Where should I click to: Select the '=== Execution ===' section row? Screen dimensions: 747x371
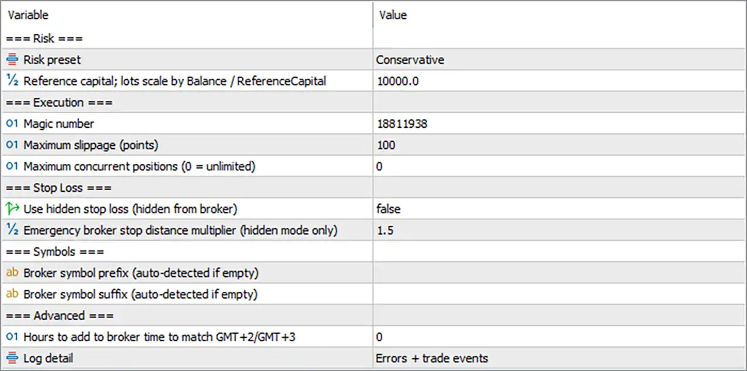click(373, 102)
